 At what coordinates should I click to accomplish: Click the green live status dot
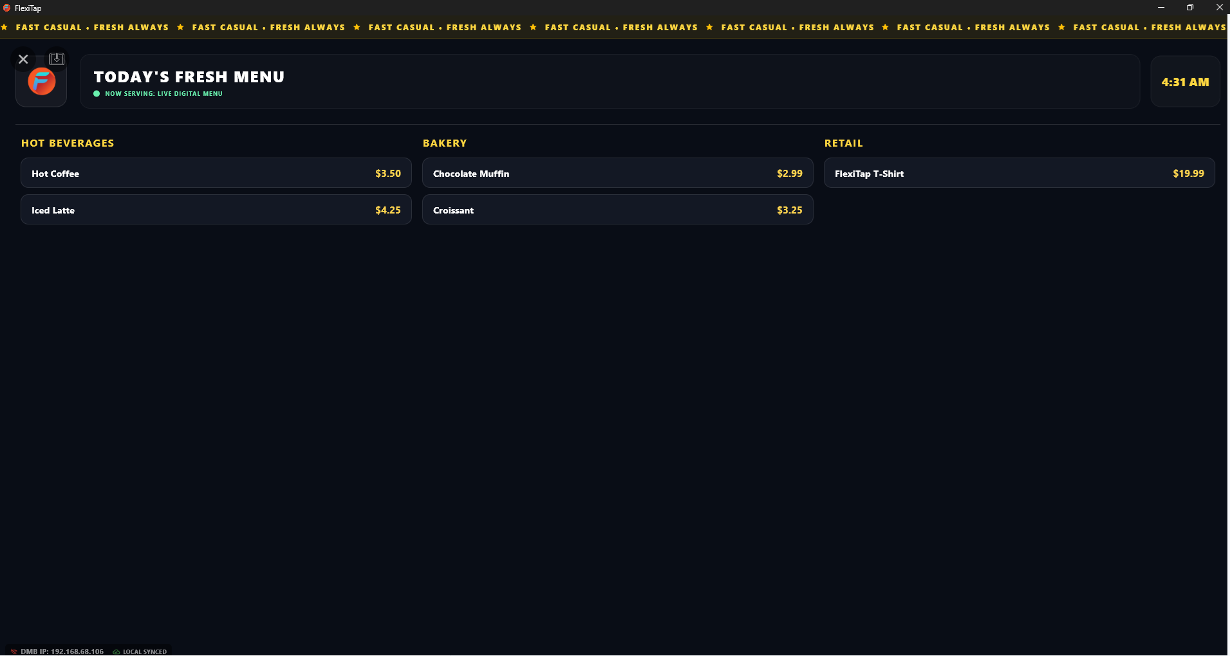click(97, 94)
